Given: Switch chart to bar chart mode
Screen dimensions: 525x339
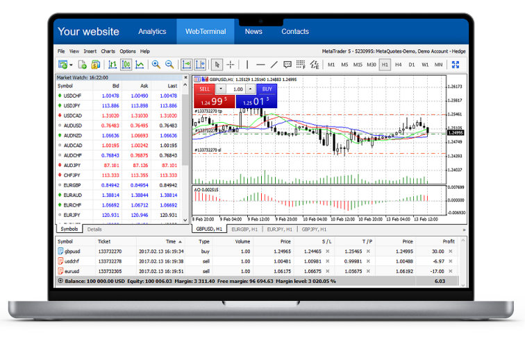Looking at the screenshot, I should tap(112, 64).
